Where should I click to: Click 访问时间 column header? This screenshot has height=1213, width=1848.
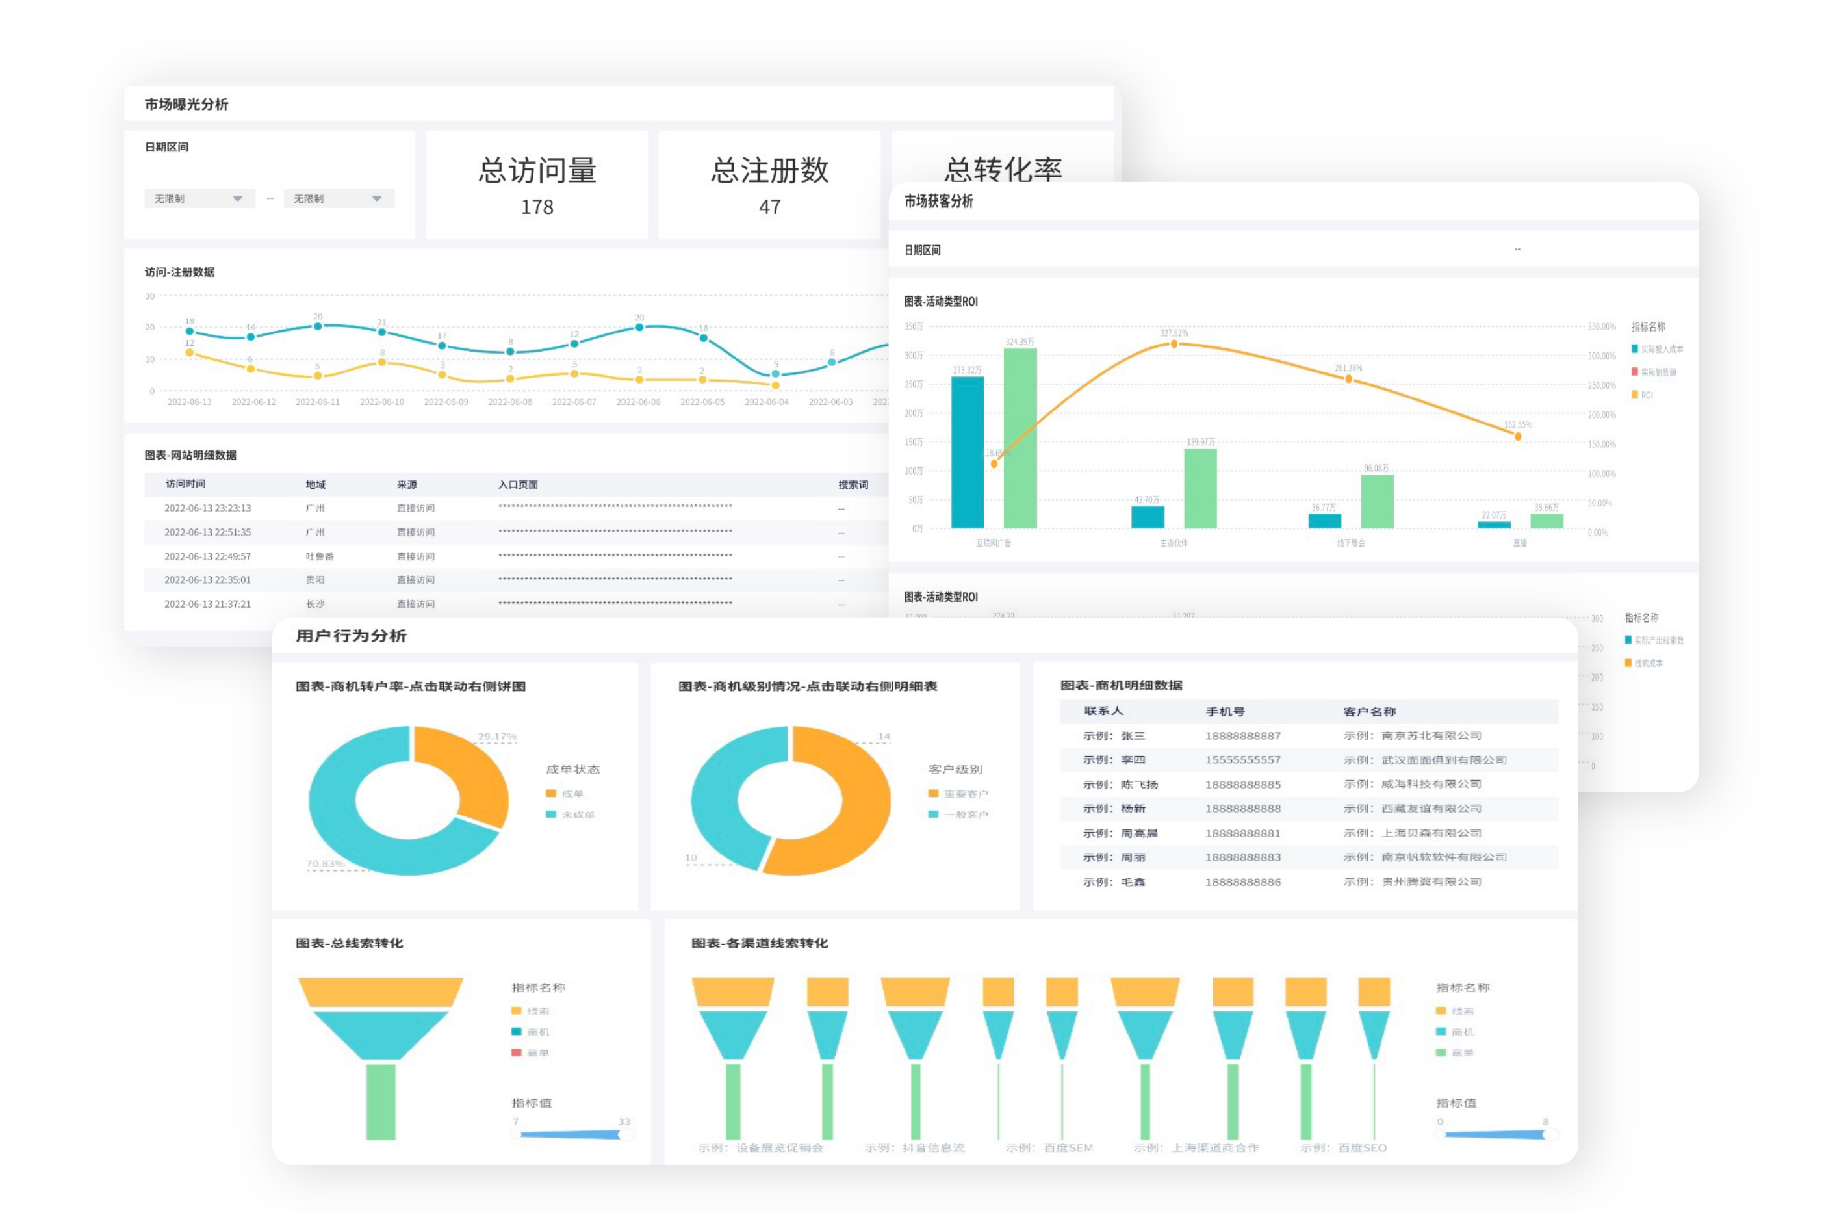coord(186,484)
